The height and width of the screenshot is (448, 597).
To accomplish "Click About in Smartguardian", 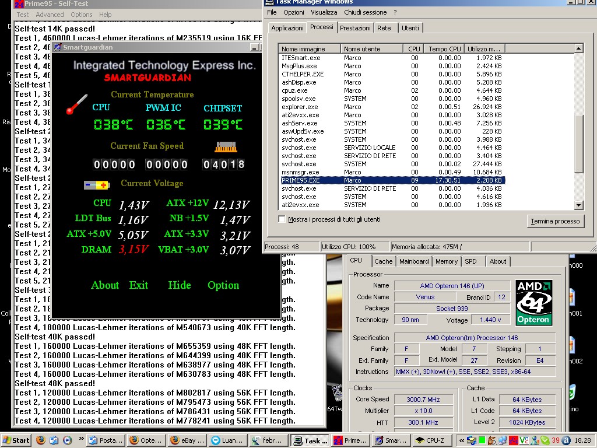I will click(105, 285).
